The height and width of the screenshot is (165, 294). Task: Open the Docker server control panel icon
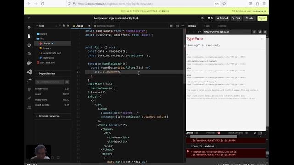(x=29, y=63)
